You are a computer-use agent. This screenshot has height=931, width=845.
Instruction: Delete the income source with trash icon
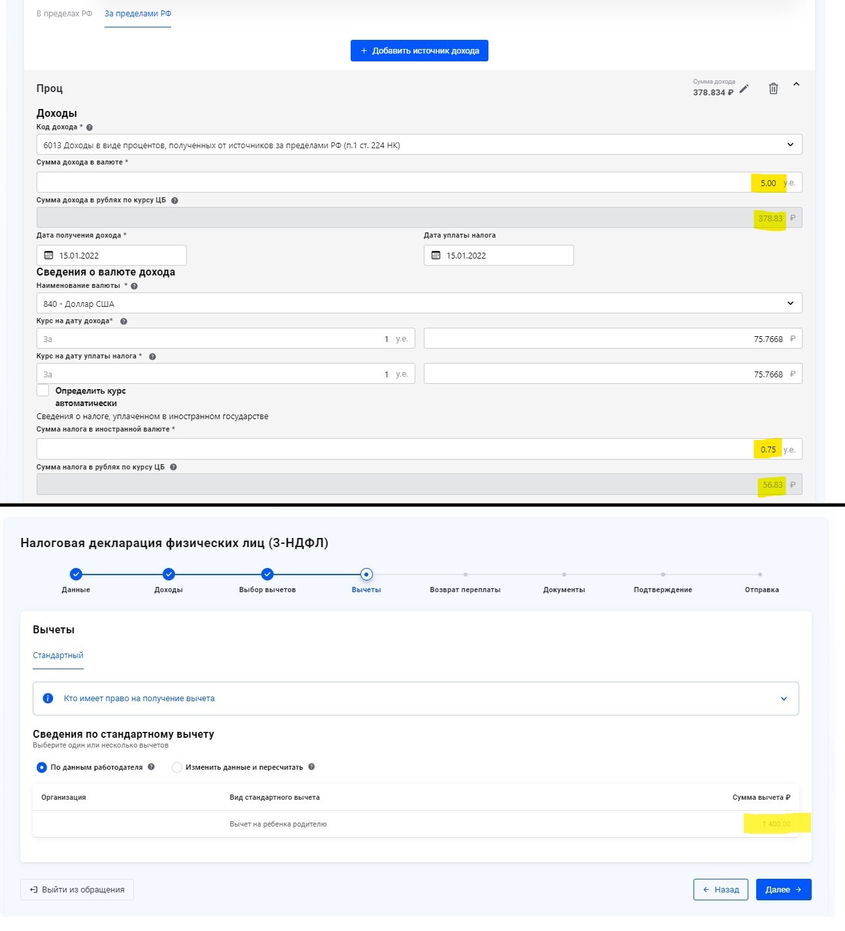coord(773,89)
